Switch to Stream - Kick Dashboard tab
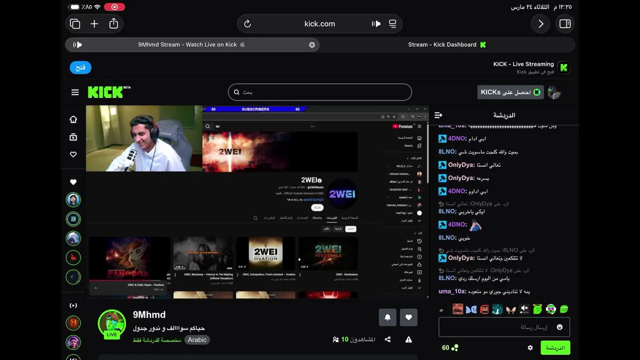 point(447,44)
